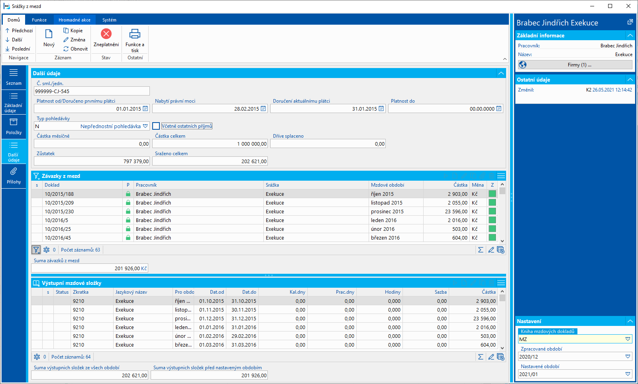Open the Přílohy attachments sidebar icon
The width and height of the screenshot is (638, 384).
14,172
